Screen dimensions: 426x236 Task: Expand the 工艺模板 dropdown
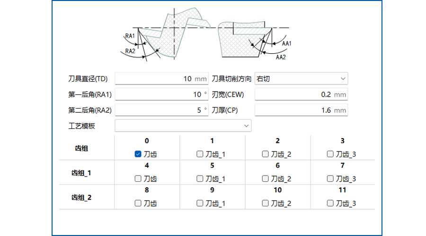183,126
